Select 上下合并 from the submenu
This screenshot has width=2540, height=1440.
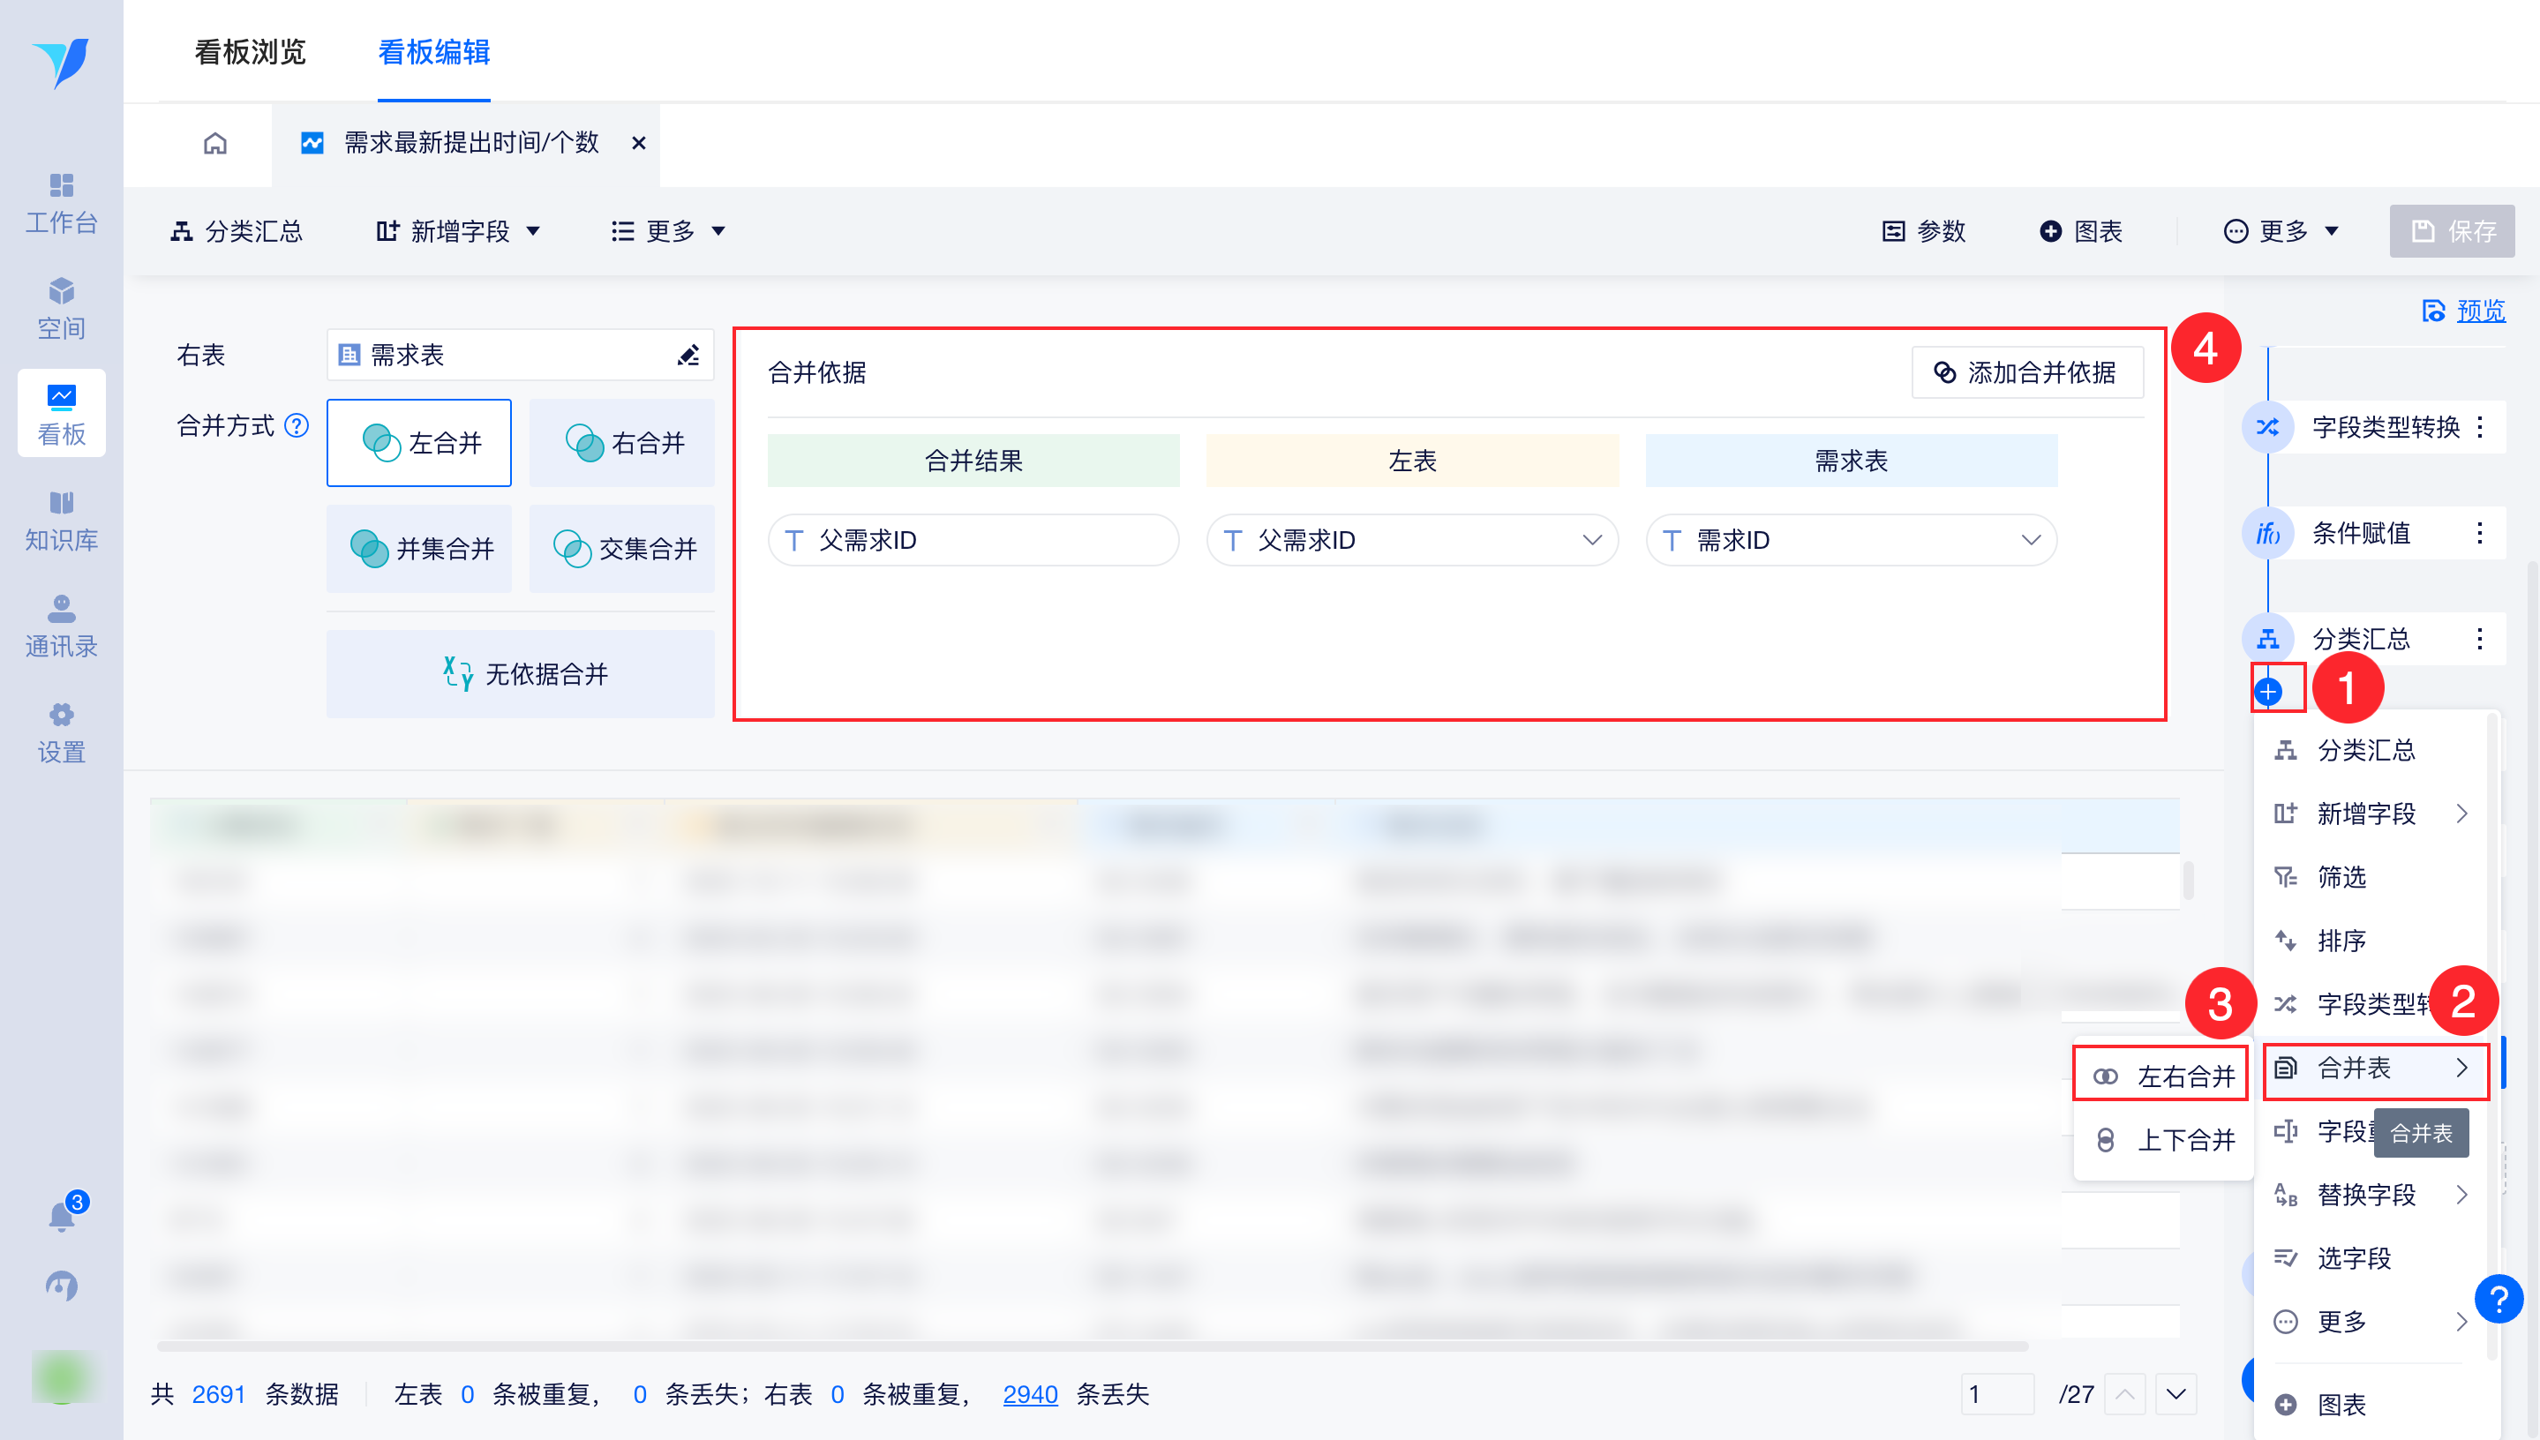pos(2164,1140)
